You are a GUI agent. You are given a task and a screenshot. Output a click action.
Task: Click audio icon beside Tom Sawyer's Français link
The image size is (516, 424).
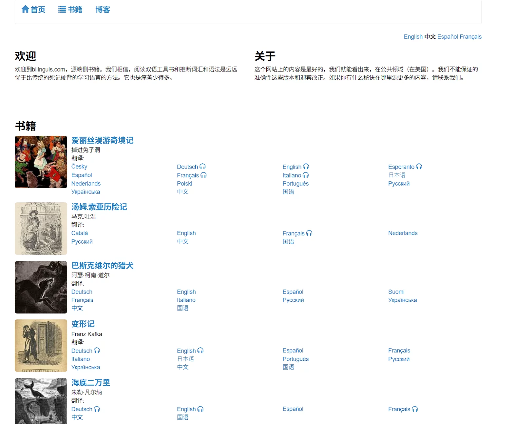(x=309, y=233)
